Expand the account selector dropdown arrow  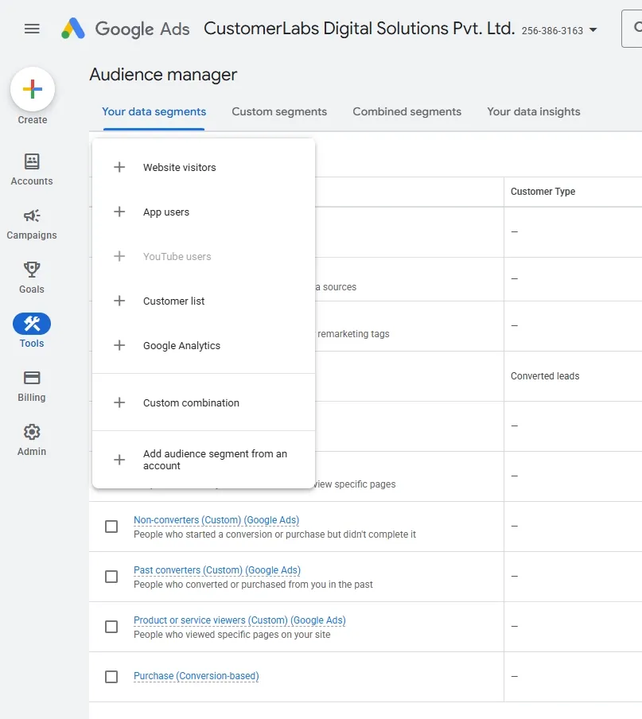(x=593, y=30)
